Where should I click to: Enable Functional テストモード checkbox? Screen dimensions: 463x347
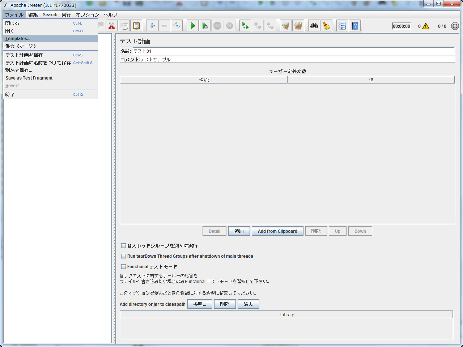(x=123, y=267)
